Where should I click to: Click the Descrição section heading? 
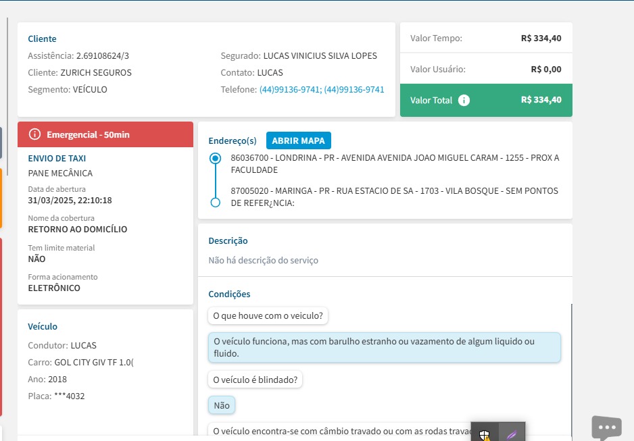click(228, 240)
